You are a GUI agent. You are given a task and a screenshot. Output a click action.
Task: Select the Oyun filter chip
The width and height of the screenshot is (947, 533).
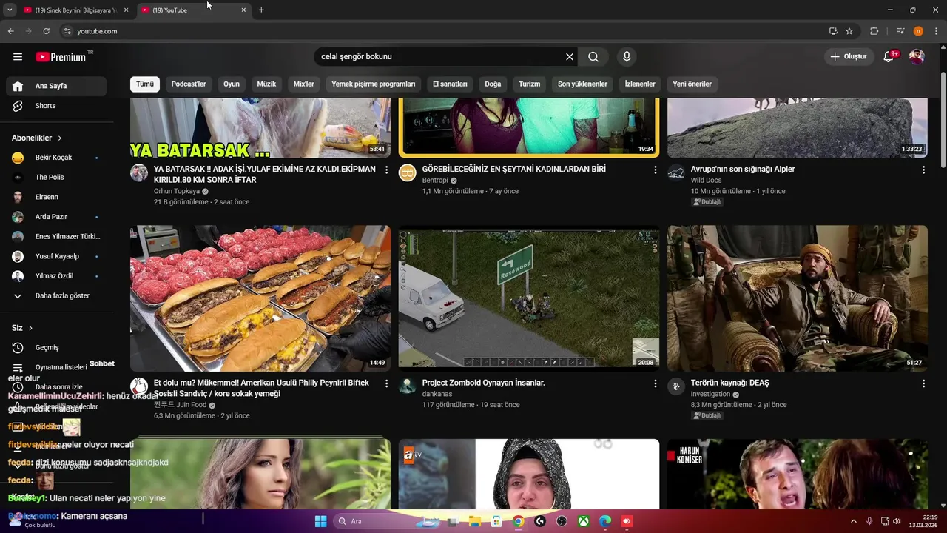tap(232, 84)
